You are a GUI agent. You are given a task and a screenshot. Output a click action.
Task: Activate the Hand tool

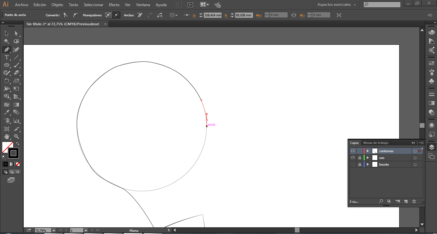coord(6,137)
